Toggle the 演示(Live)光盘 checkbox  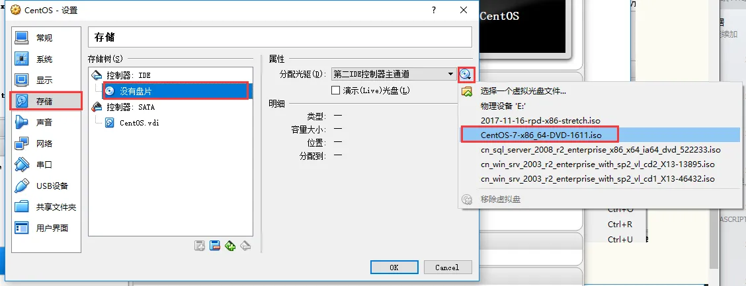335,90
